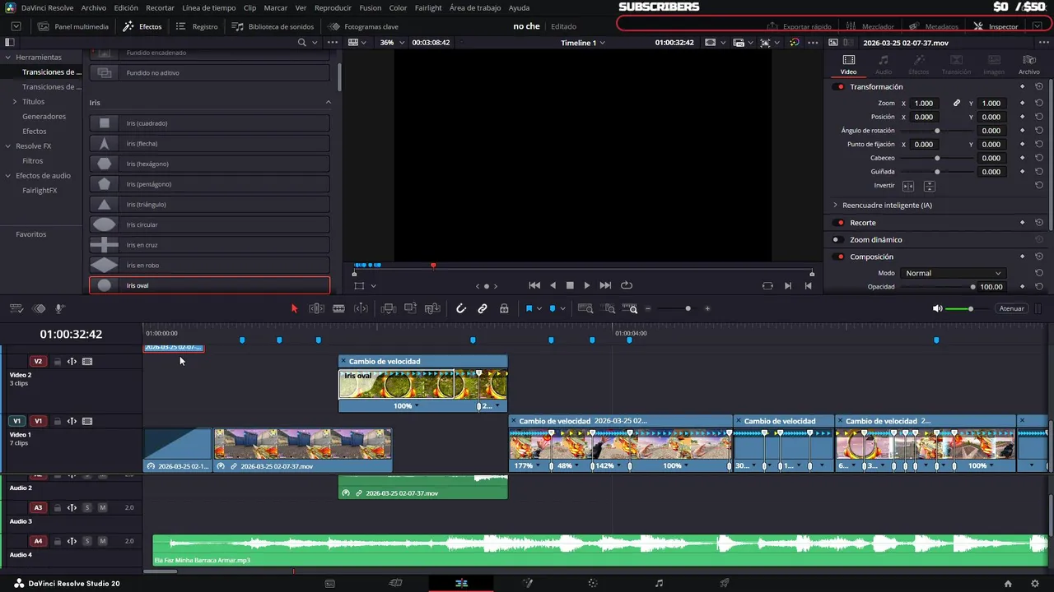This screenshot has width=1054, height=592.
Task: Choose the Blade edit tool
Action: pos(338,308)
